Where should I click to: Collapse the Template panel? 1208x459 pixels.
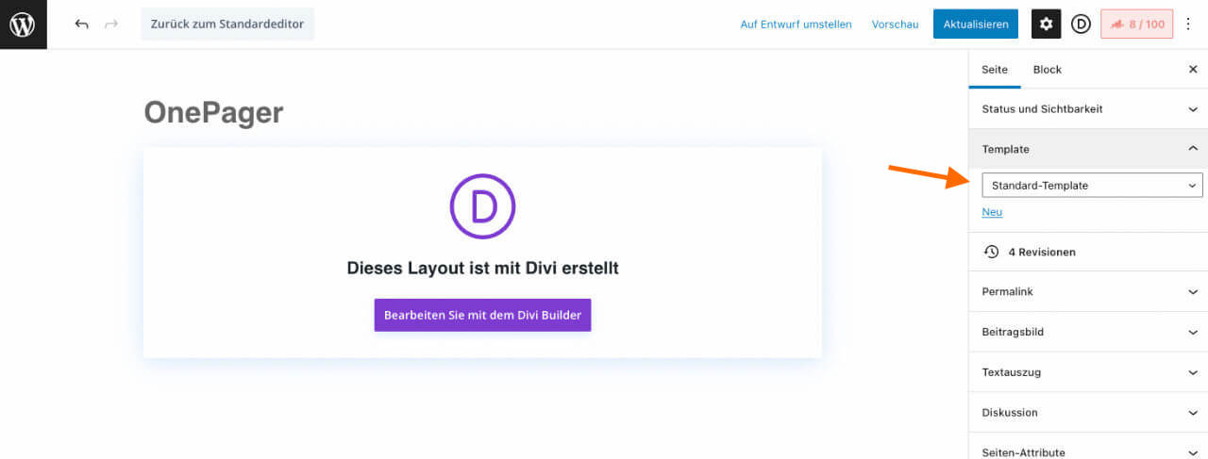[x=1088, y=149]
